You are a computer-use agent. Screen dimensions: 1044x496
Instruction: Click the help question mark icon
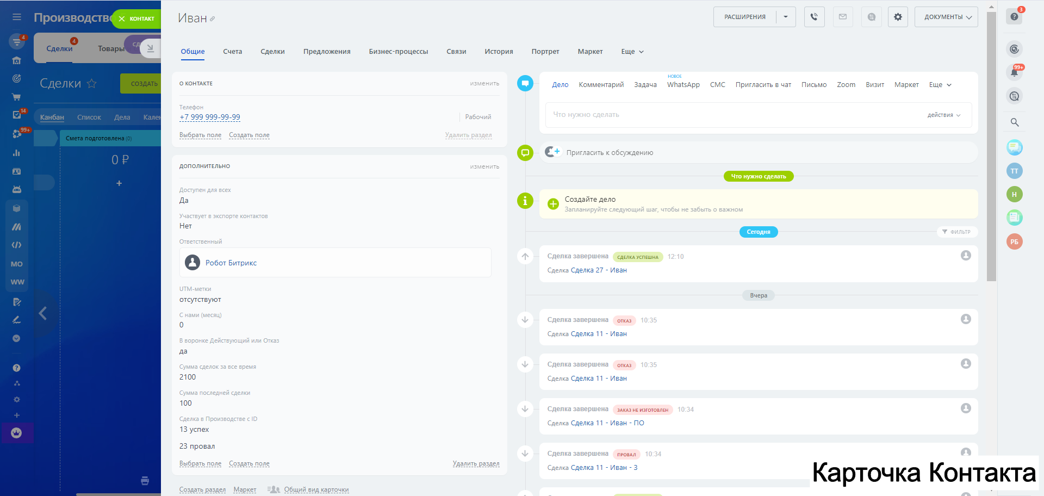coord(1014,17)
